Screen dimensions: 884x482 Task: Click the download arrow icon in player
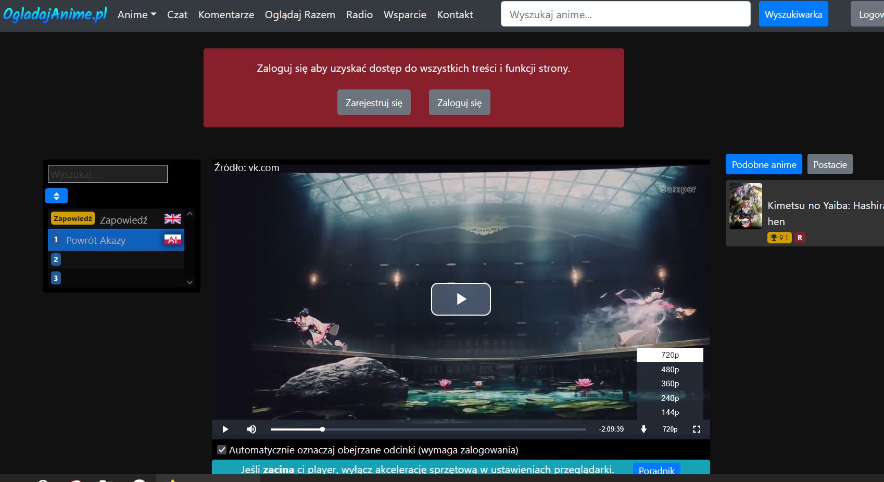(643, 429)
